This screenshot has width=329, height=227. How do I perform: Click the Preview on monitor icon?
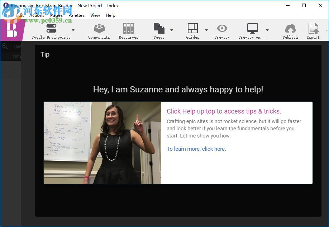pyautogui.click(x=252, y=29)
